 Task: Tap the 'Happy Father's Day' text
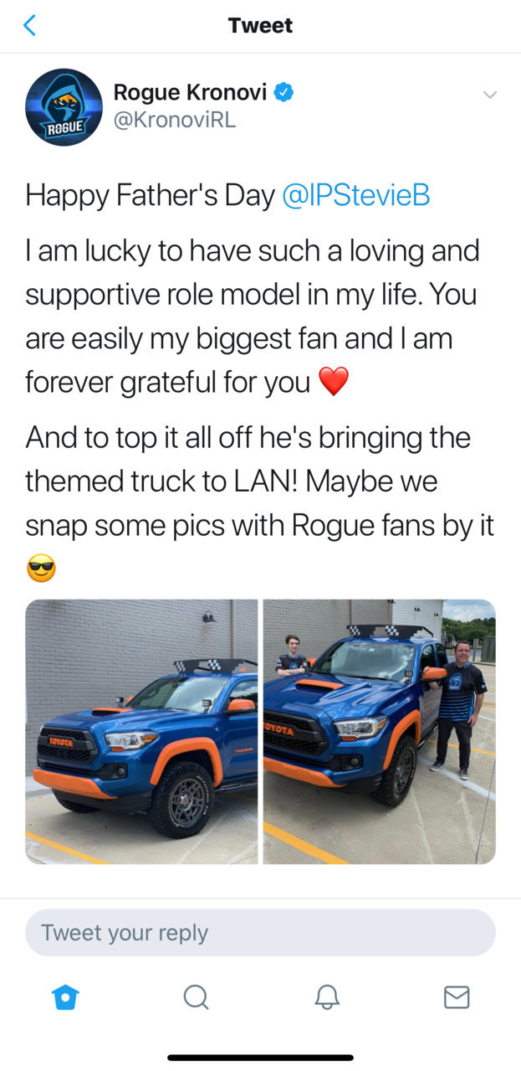tap(150, 195)
